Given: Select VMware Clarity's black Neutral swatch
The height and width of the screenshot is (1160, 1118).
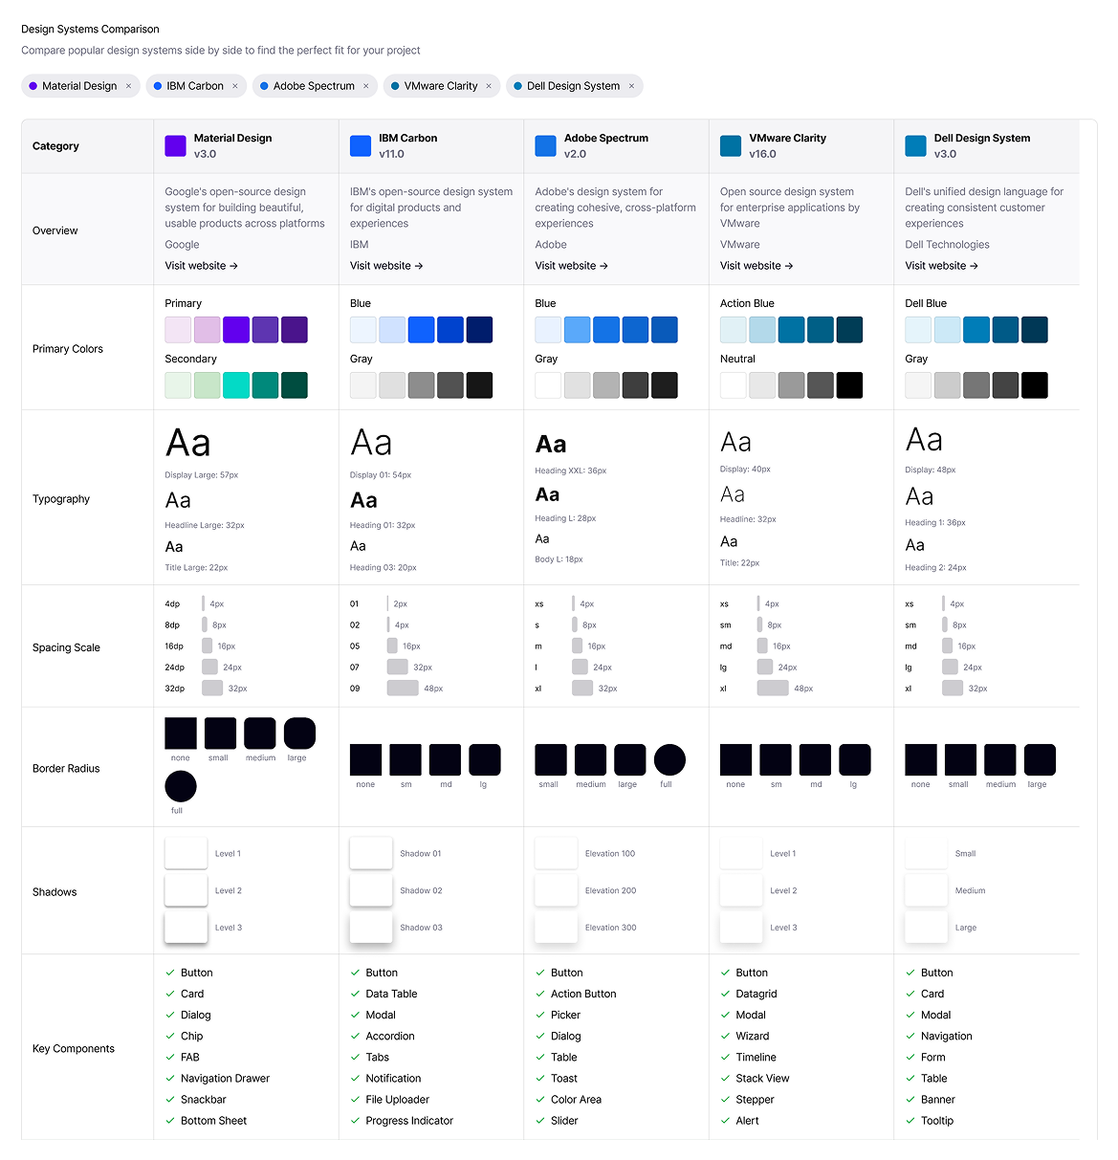Looking at the screenshot, I should (x=849, y=385).
